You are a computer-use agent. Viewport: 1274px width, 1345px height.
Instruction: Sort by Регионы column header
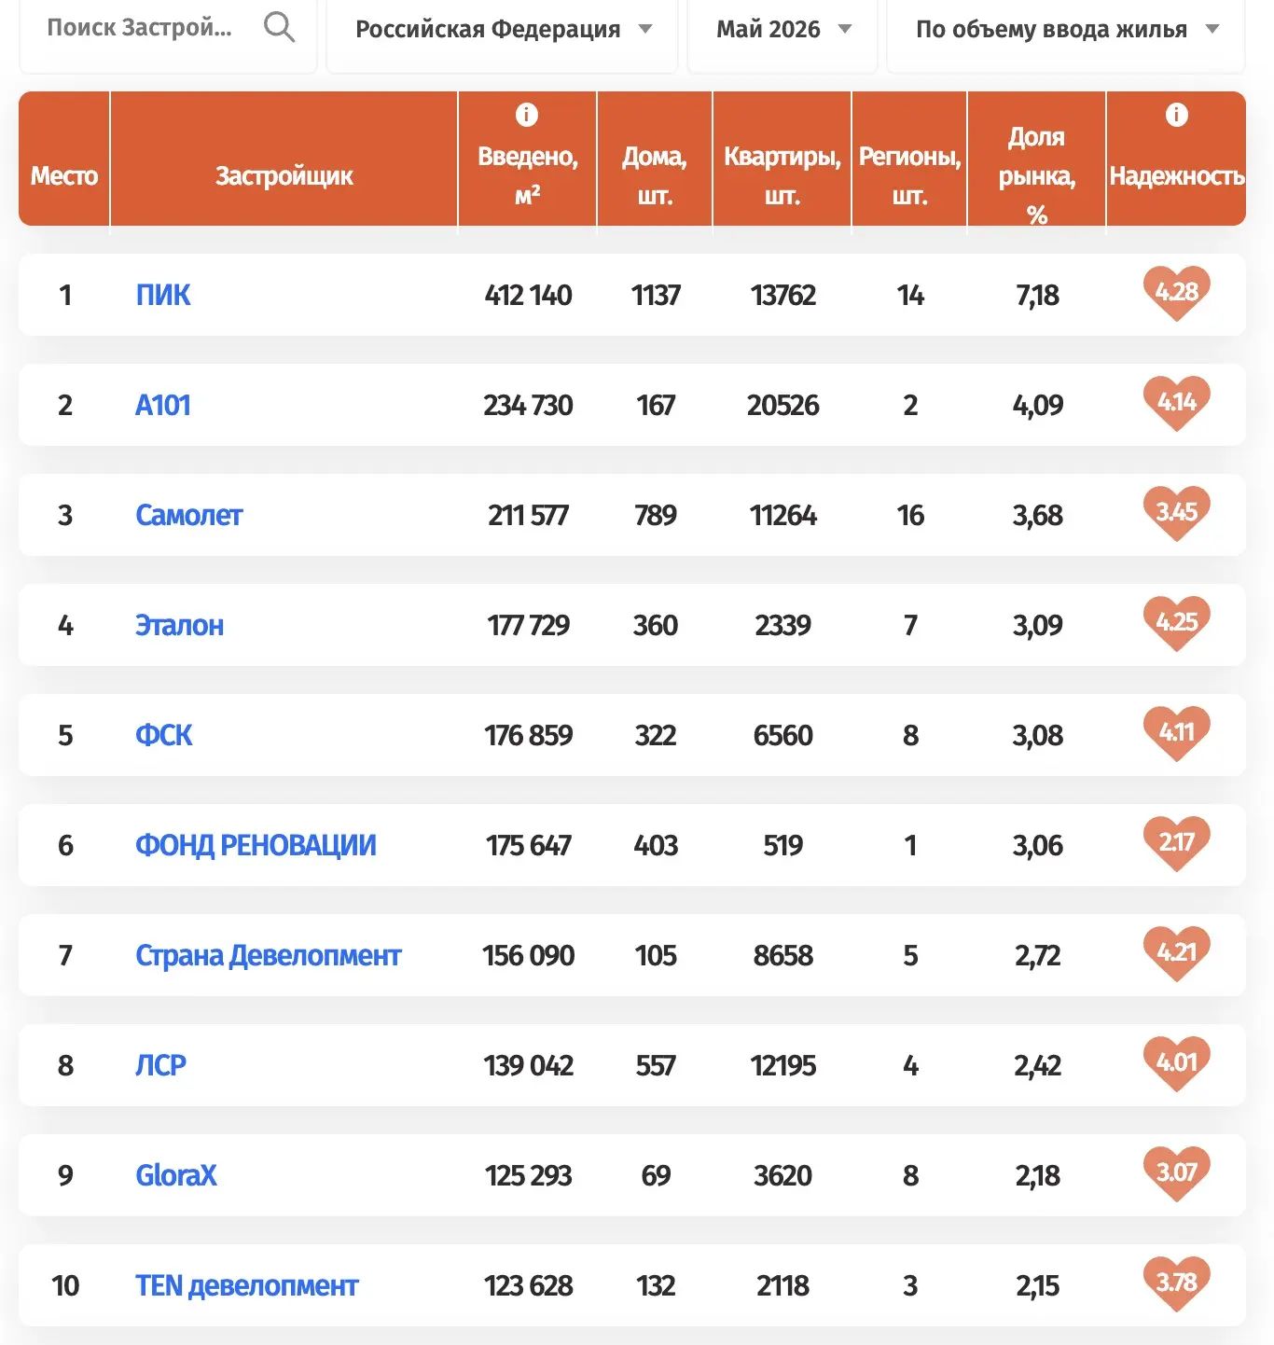coord(910,175)
